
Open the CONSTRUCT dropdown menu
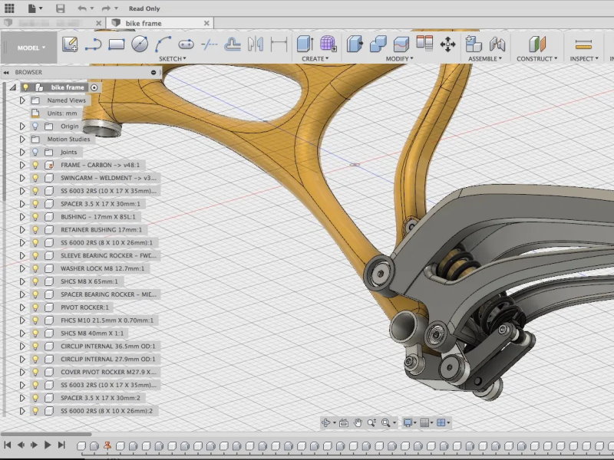point(536,59)
